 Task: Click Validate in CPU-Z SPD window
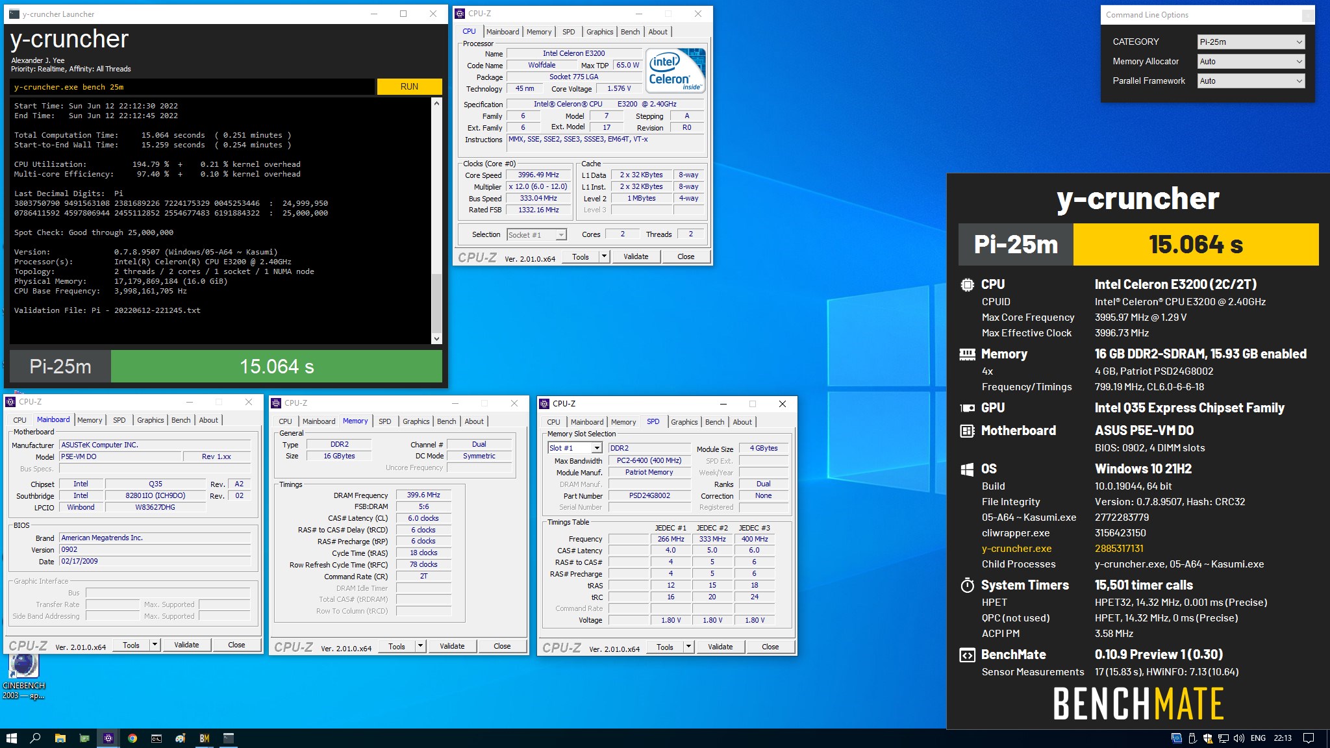coord(720,647)
